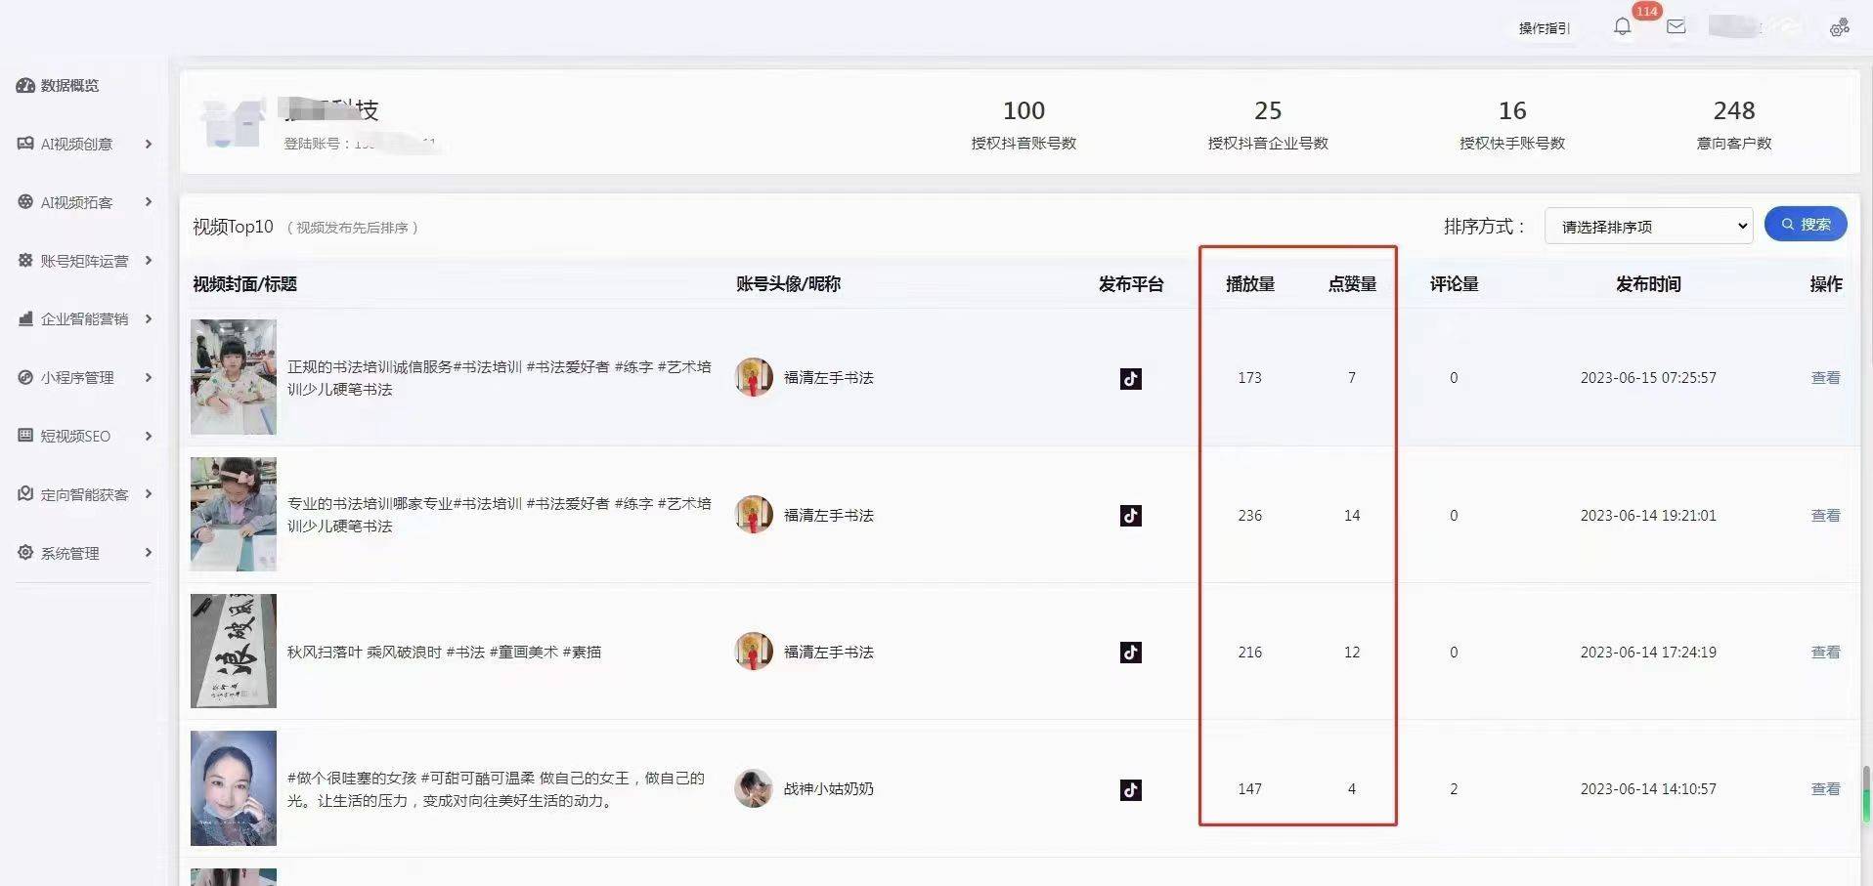Select 企业智能营销 menu label
The image size is (1873, 886).
pyautogui.click(x=84, y=319)
